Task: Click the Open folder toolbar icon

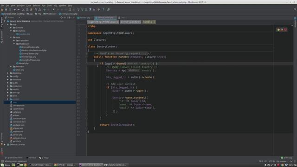Action: pos(2,9)
